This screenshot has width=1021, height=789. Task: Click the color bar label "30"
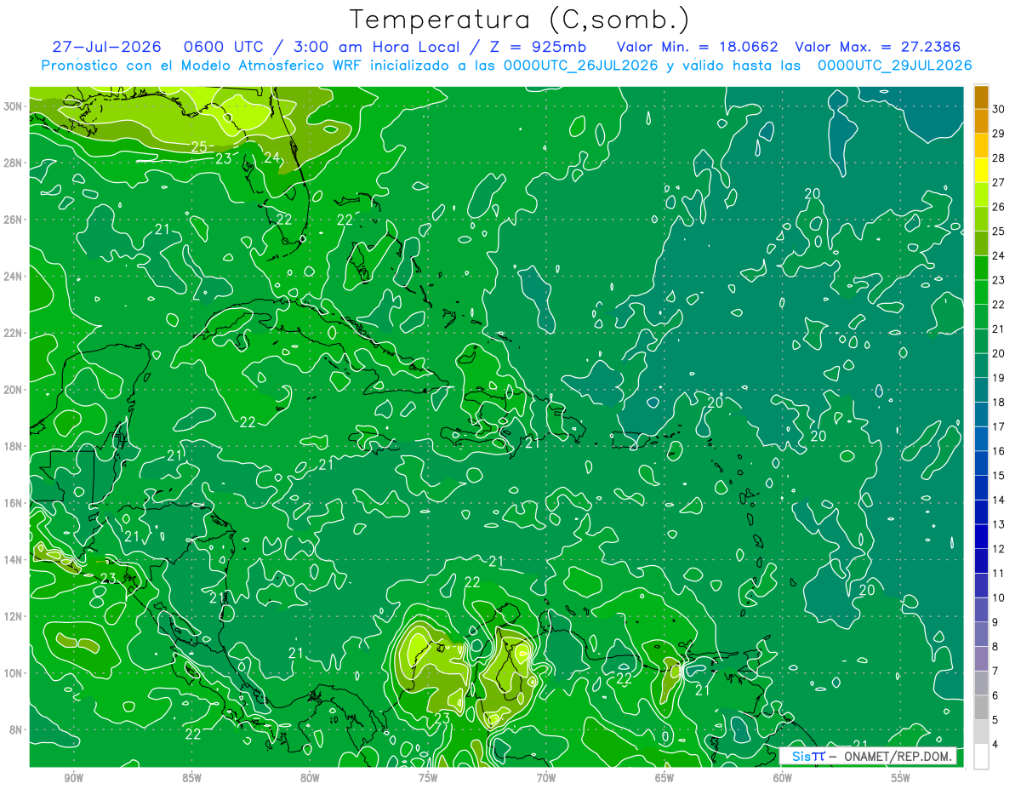tap(1000, 109)
